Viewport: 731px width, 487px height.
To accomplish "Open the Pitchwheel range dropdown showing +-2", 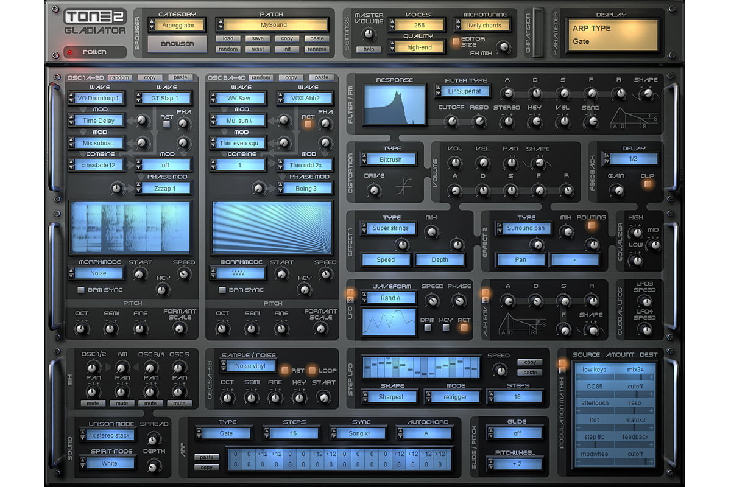I will (514, 463).
